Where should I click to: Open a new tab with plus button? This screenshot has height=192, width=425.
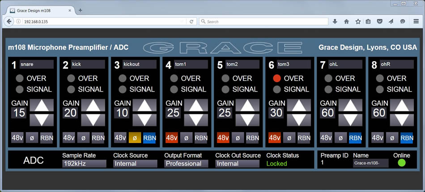81,10
